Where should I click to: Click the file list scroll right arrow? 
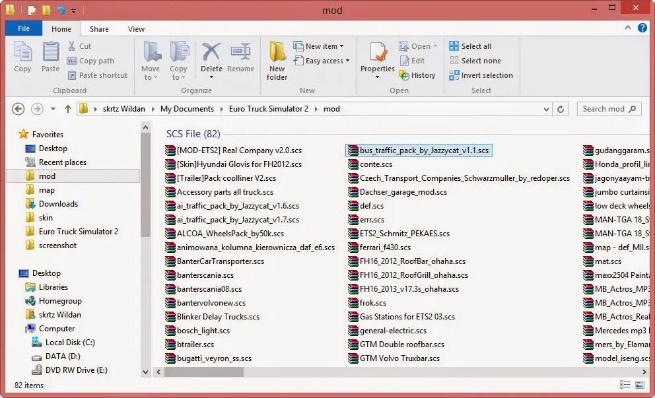644,372
